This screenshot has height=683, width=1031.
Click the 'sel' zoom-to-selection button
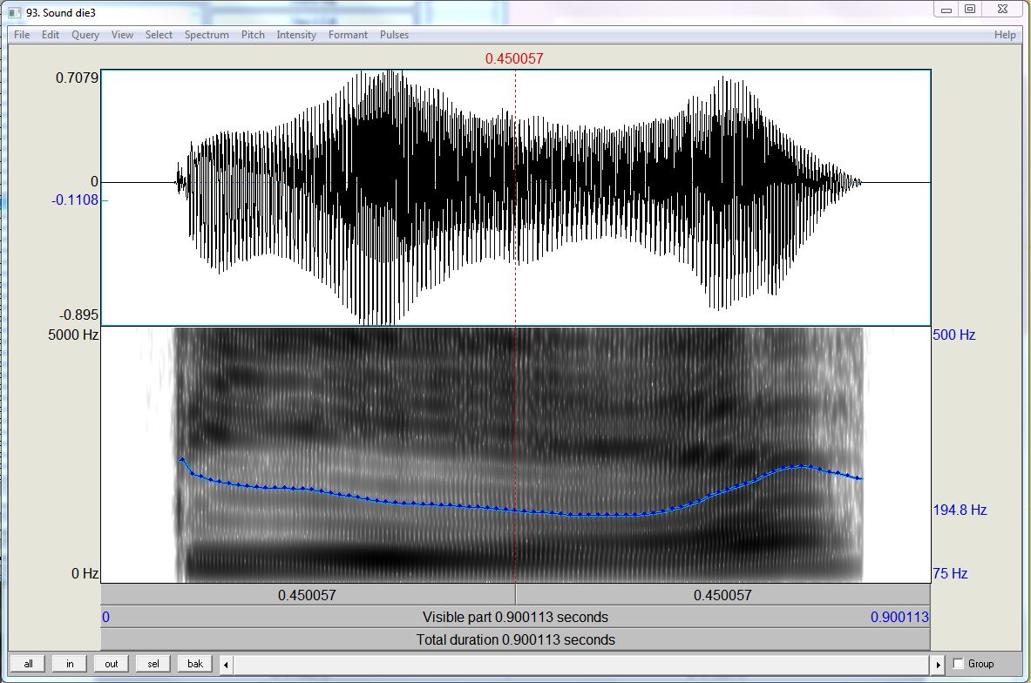153,664
